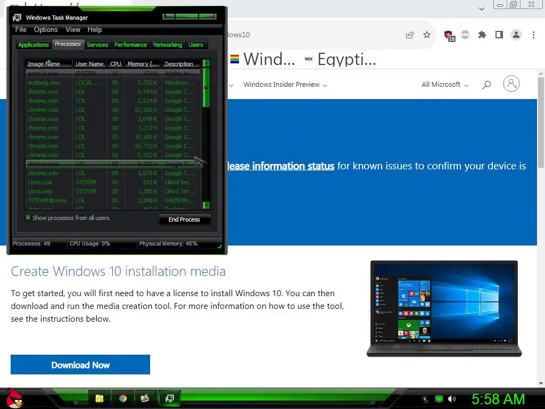Click the Chrome address bar URL
Image resolution: width=545 pixels, height=409 pixels.
coord(238,35)
